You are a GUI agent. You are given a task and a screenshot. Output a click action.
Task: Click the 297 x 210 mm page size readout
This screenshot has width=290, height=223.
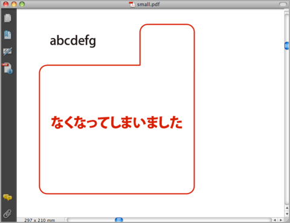[x=40, y=220]
